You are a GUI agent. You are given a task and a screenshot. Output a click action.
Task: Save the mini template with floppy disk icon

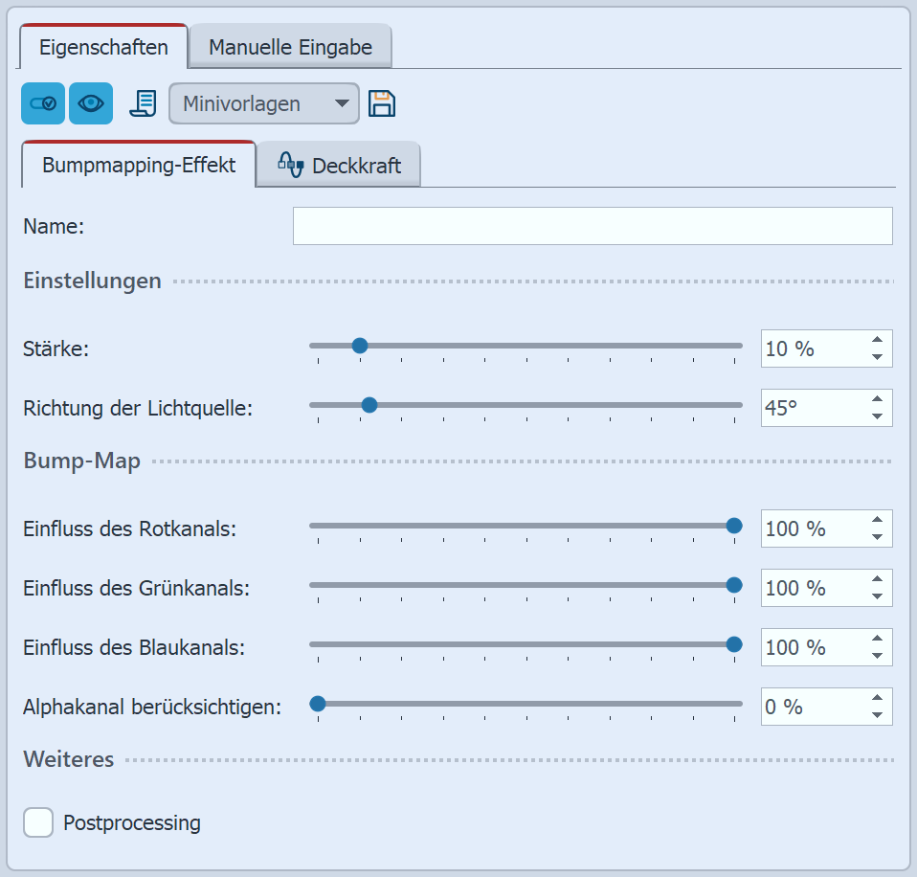pyautogui.click(x=382, y=103)
